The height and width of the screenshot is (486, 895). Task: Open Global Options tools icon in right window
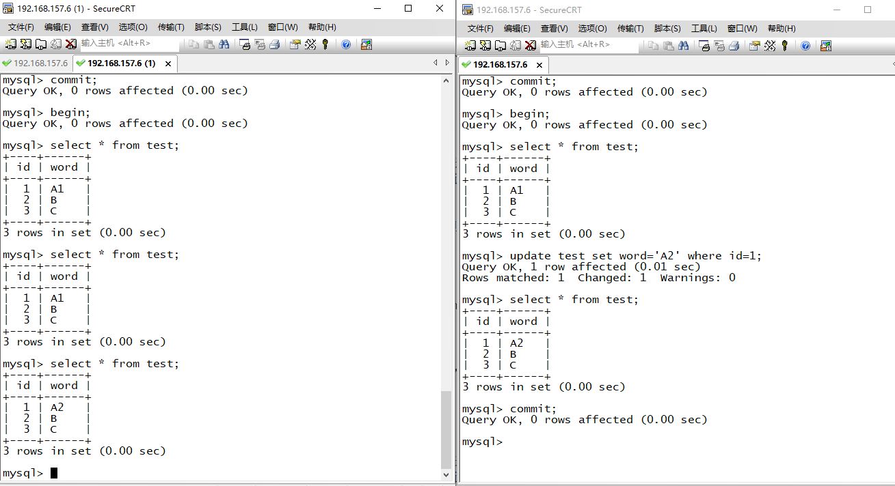(x=770, y=45)
